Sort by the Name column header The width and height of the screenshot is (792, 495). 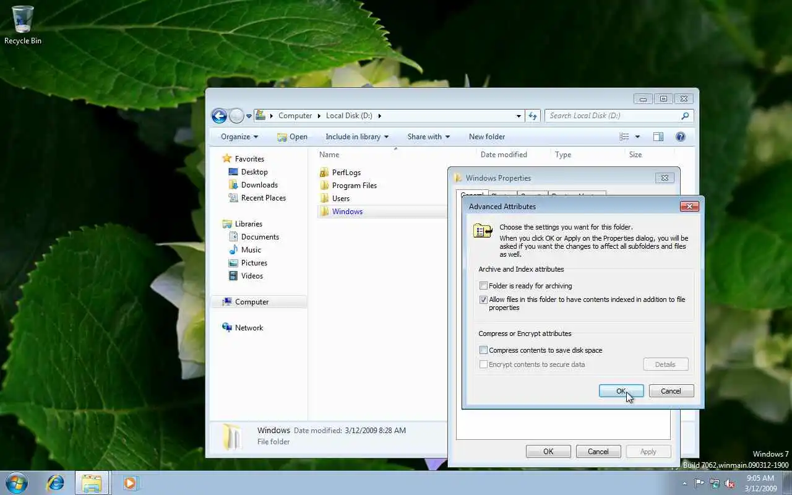click(x=396, y=155)
